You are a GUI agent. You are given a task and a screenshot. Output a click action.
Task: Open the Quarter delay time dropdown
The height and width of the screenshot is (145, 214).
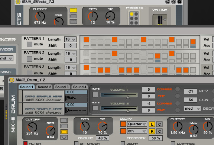coord(137,124)
